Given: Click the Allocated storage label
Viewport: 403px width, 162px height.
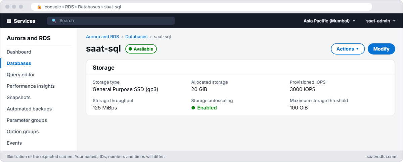Looking at the screenshot, I should click(210, 82).
